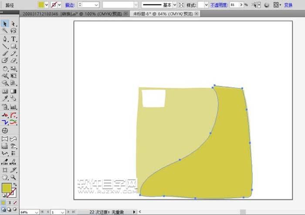Image resolution: width=305 pixels, height=215 pixels.
Task: Click the yellow Fill swatch in toolbox
Action: coord(6,188)
